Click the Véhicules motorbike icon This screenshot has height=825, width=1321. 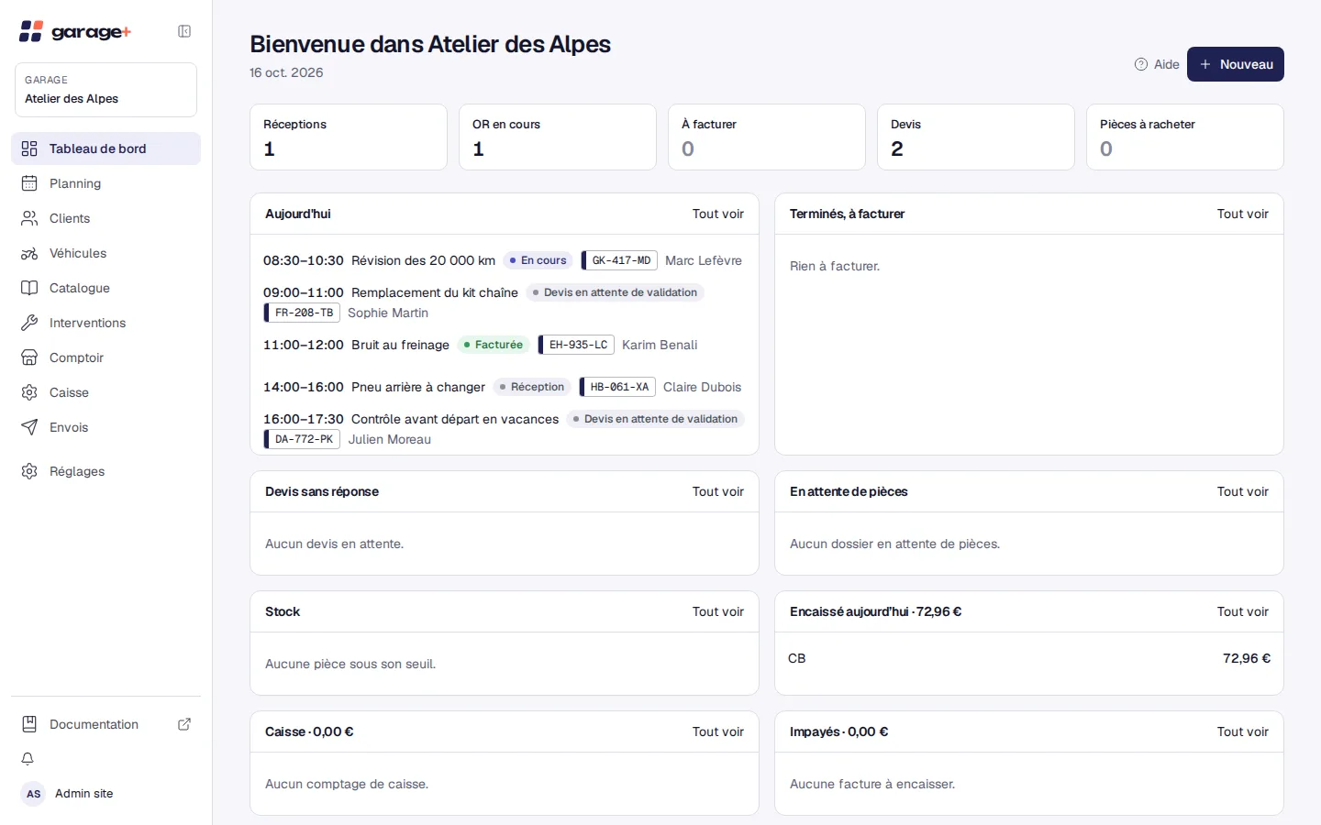(29, 253)
